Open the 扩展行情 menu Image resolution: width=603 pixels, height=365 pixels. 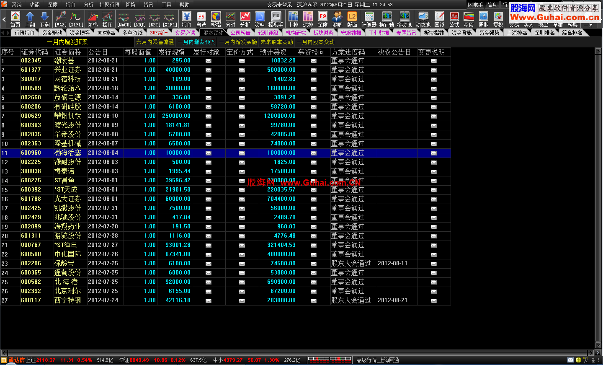[110, 5]
